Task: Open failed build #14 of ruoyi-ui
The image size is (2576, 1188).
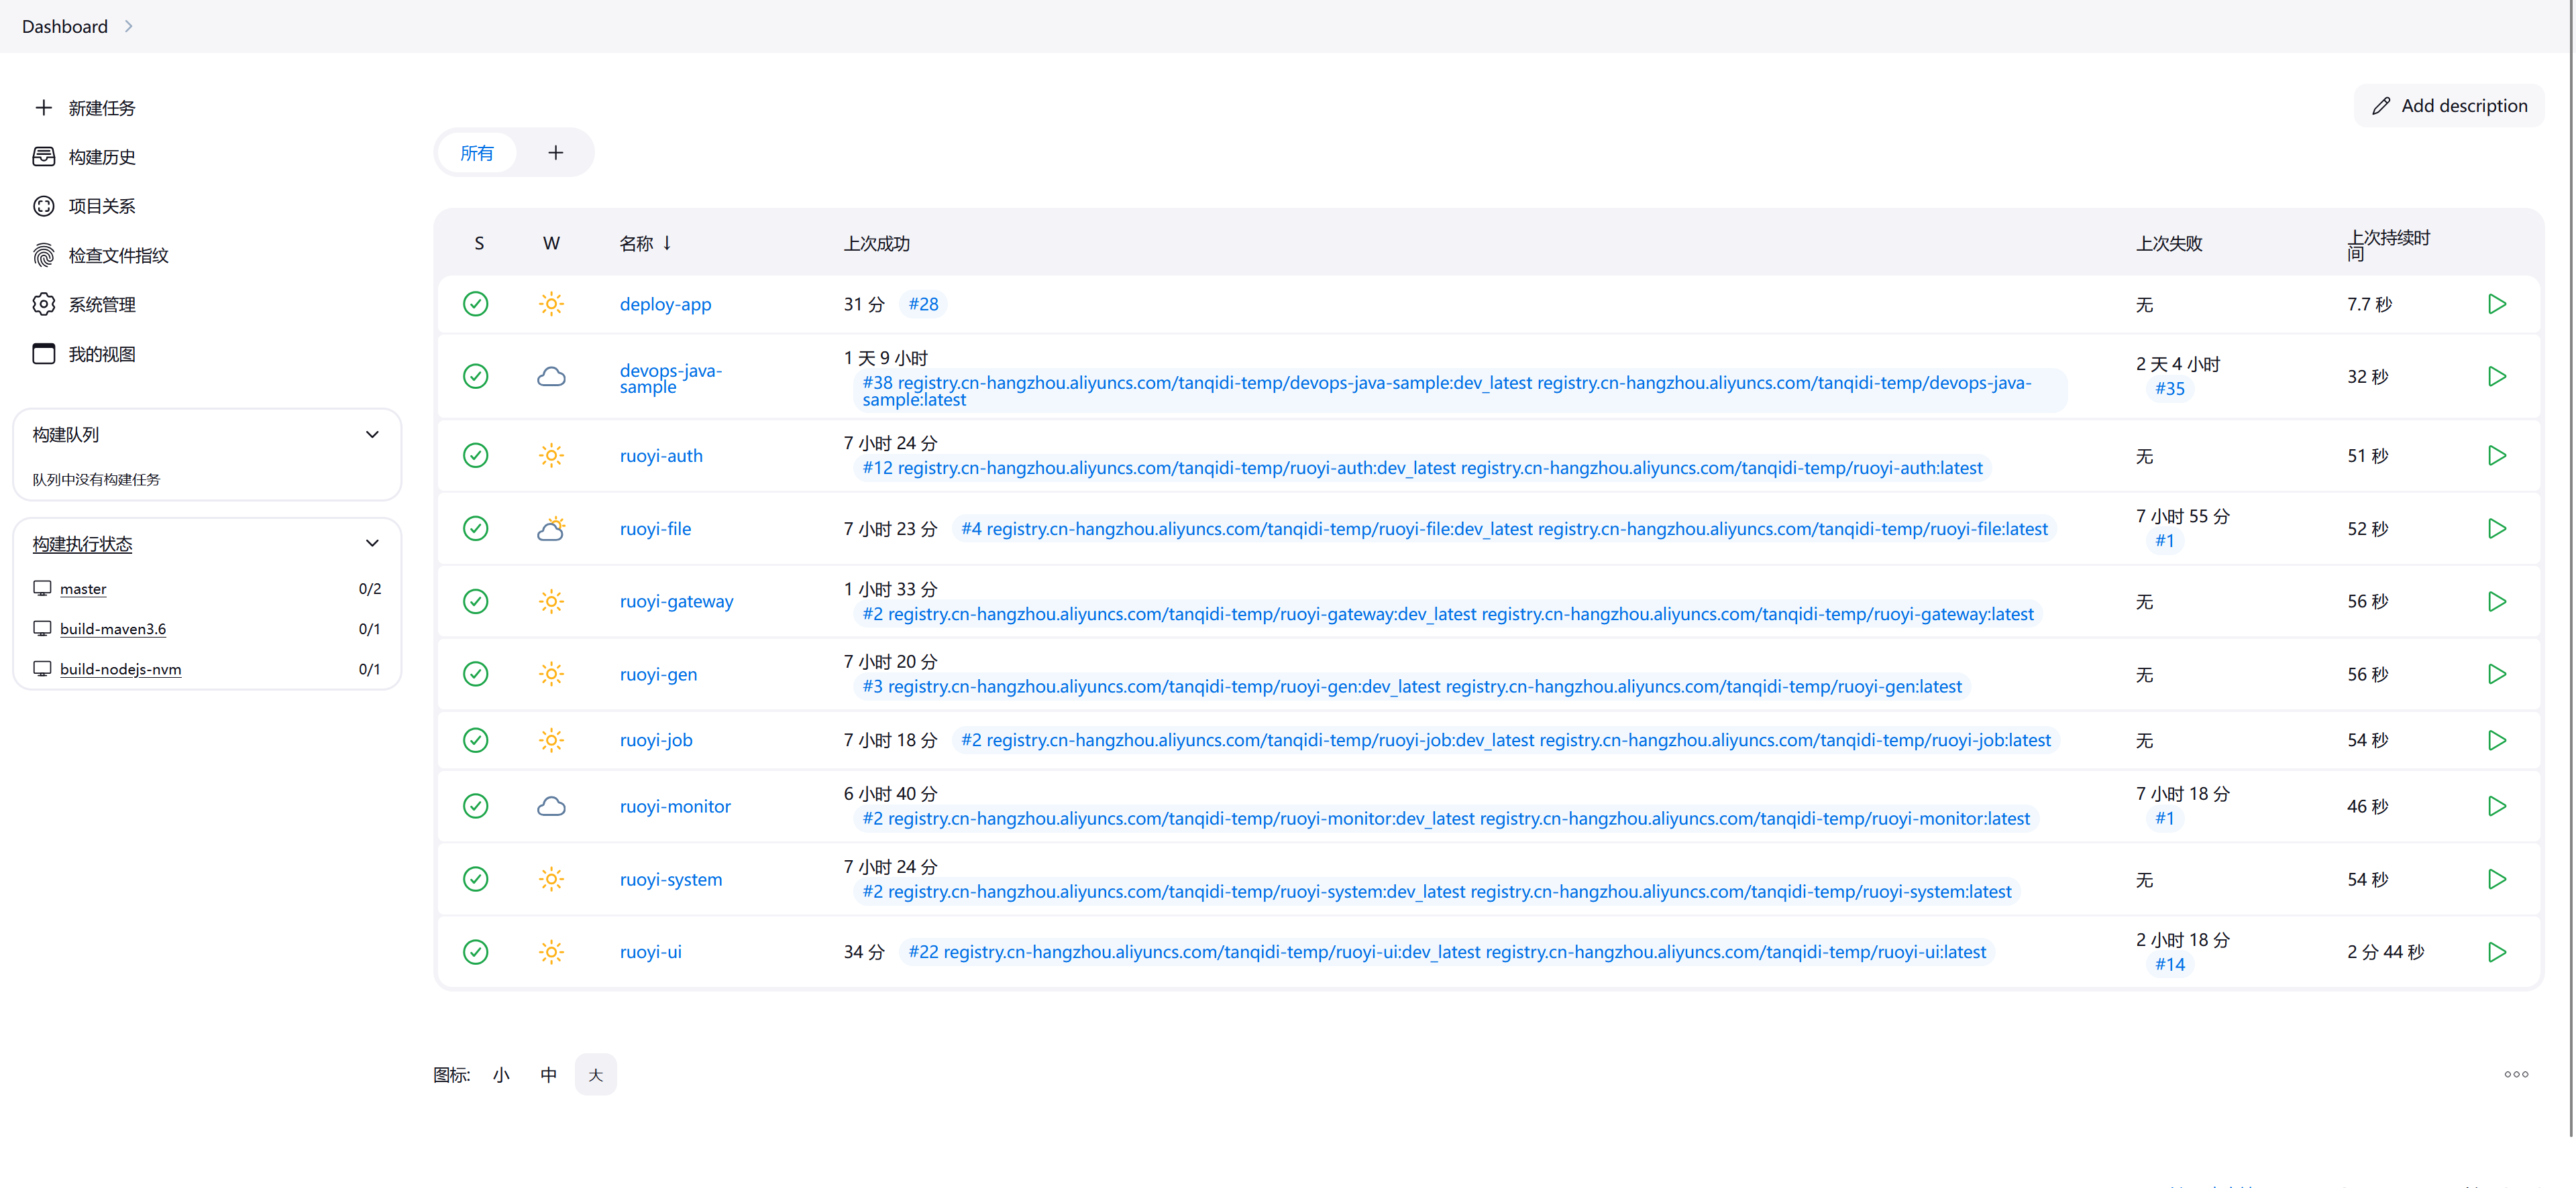Action: pyautogui.click(x=2170, y=964)
